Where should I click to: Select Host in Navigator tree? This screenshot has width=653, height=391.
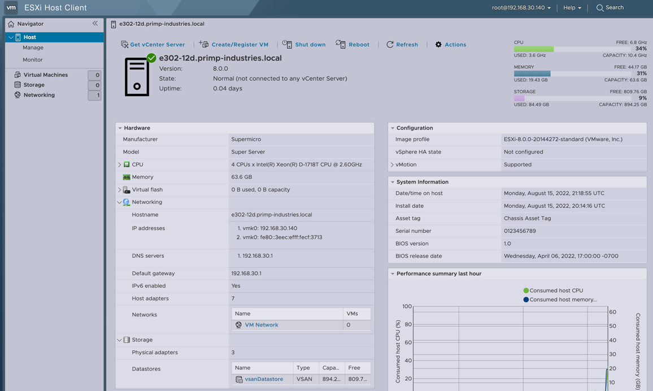coord(54,37)
